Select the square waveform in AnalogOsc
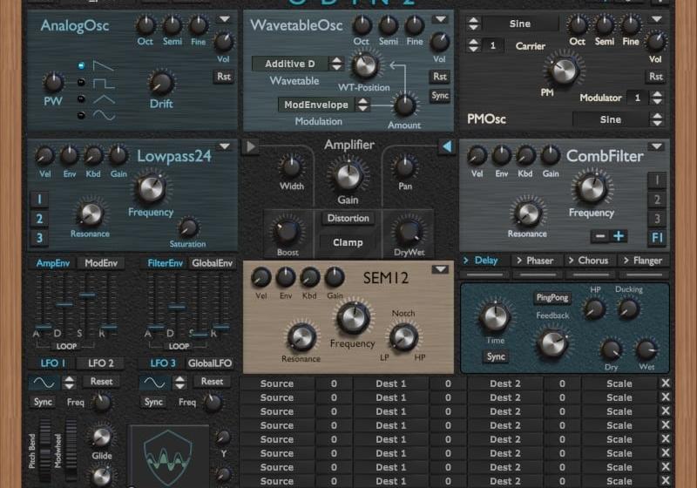This screenshot has width=697, height=488. coord(82,83)
